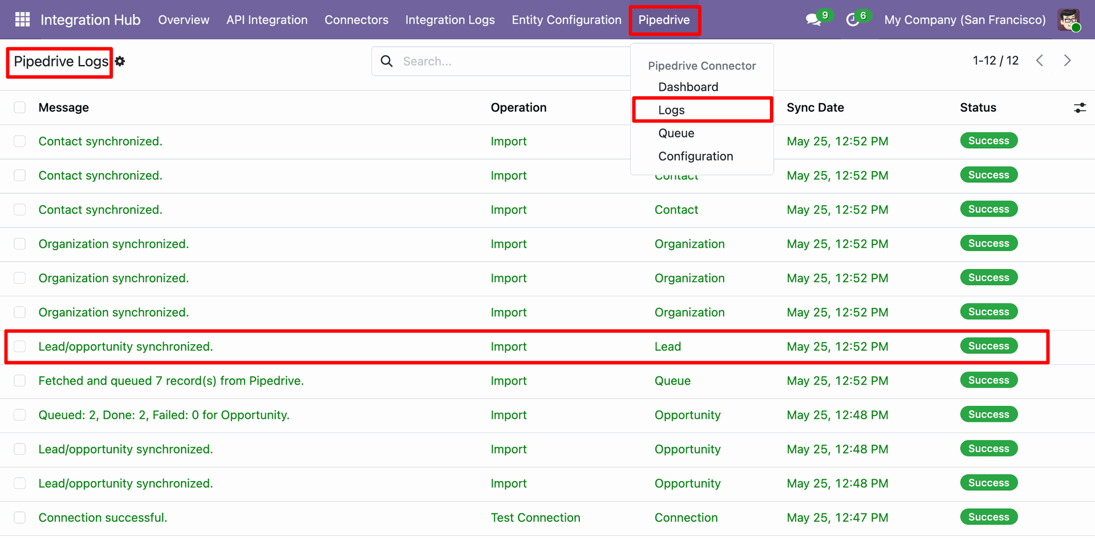Check the Fetched and queued row checkbox

click(20, 381)
